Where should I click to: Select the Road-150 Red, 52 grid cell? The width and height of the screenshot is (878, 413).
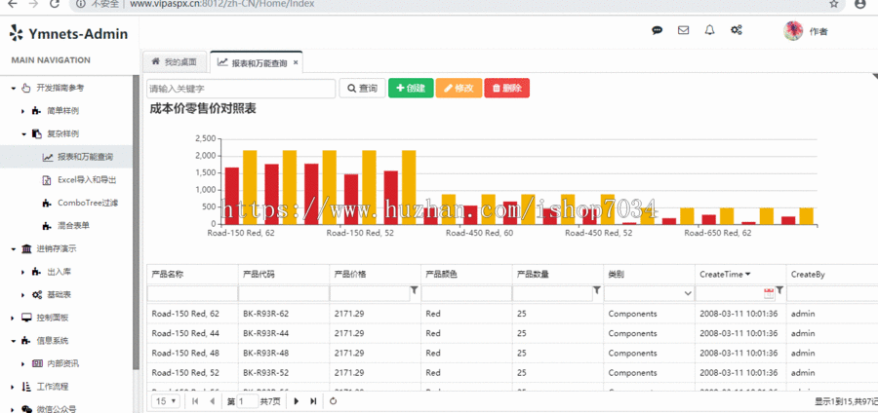pyautogui.click(x=192, y=373)
